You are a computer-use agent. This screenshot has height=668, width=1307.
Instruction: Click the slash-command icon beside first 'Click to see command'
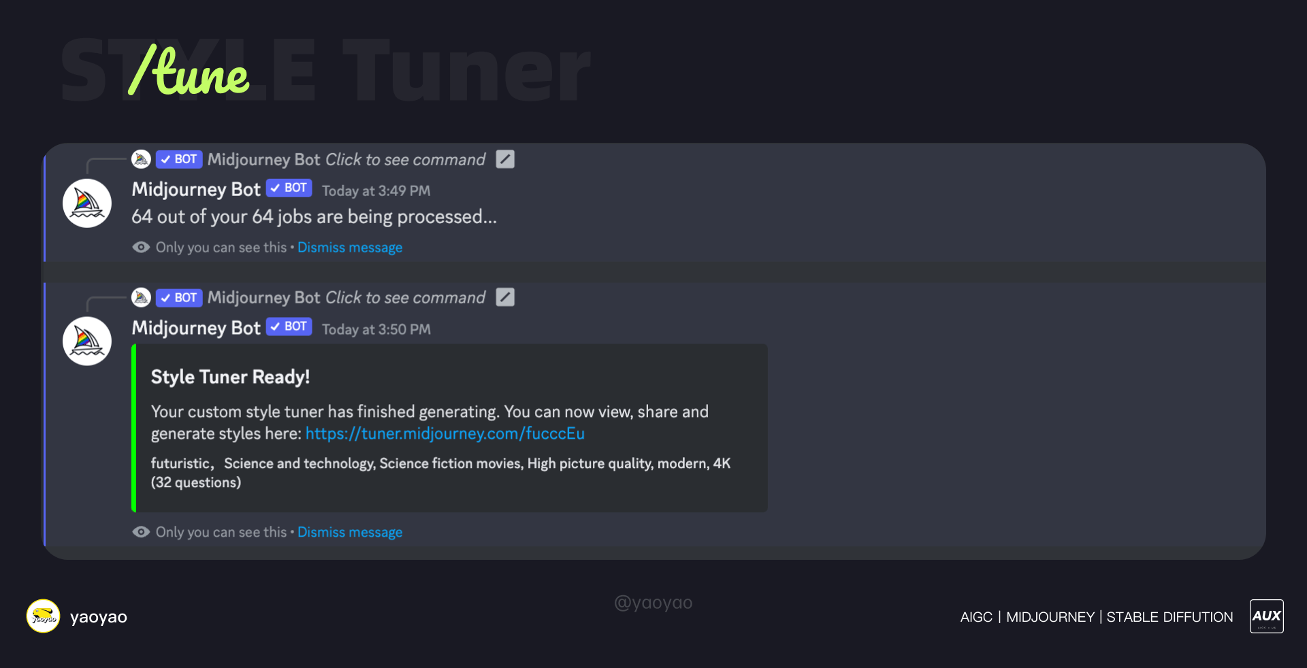point(505,159)
